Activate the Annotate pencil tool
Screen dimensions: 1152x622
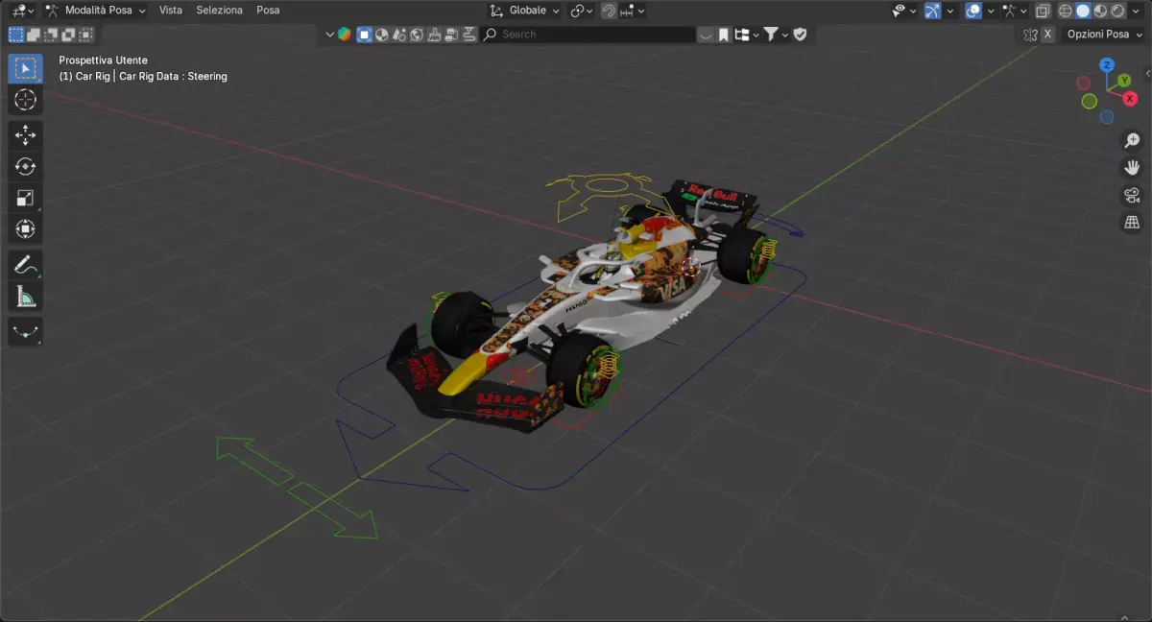point(26,265)
